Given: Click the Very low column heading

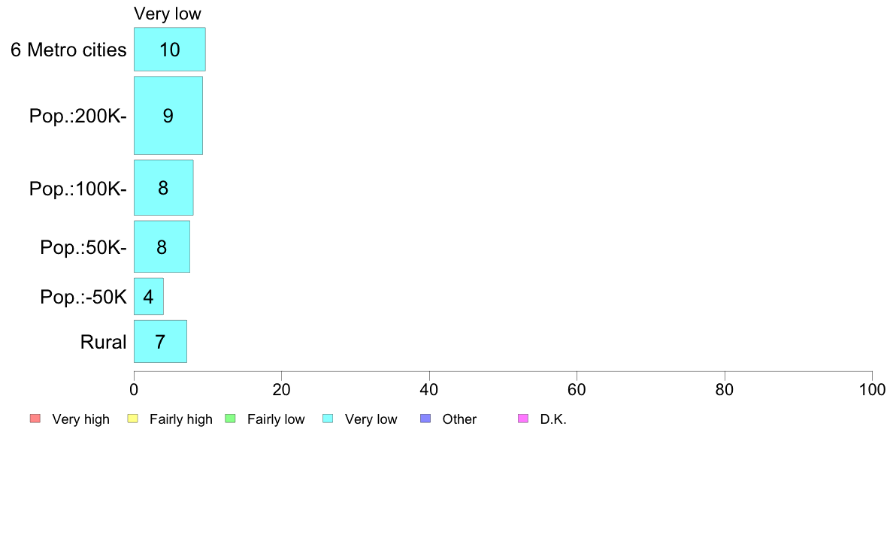Looking at the screenshot, I should click(168, 14).
